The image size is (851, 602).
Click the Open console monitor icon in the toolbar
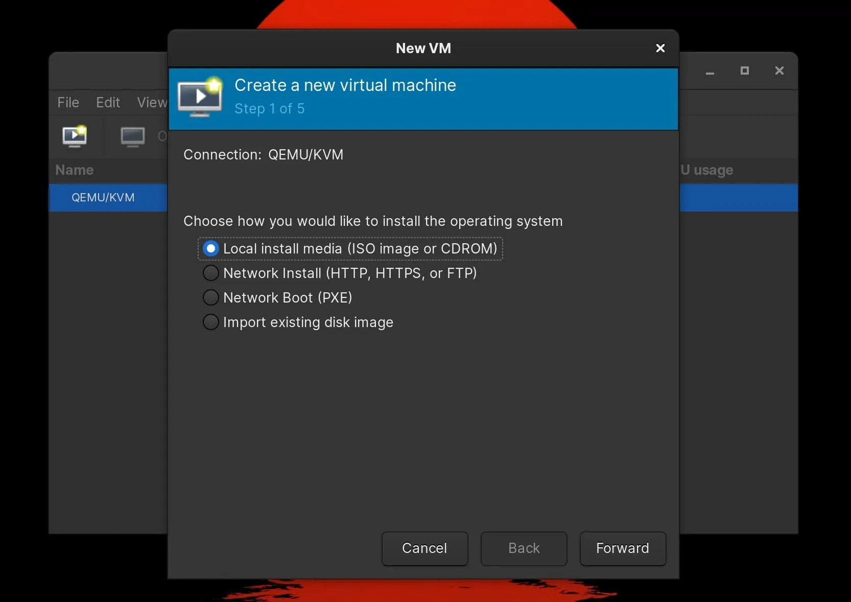click(x=133, y=136)
